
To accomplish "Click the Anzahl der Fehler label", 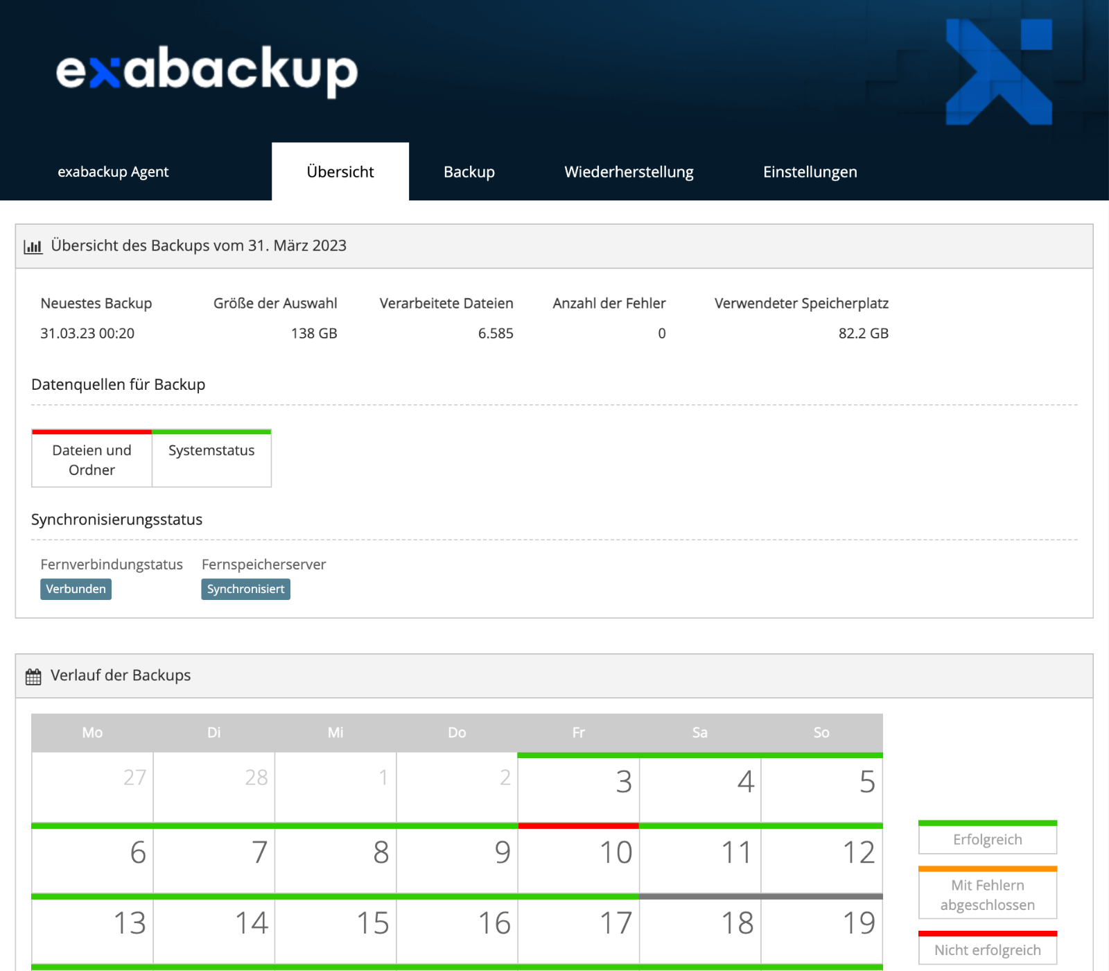I will [609, 303].
